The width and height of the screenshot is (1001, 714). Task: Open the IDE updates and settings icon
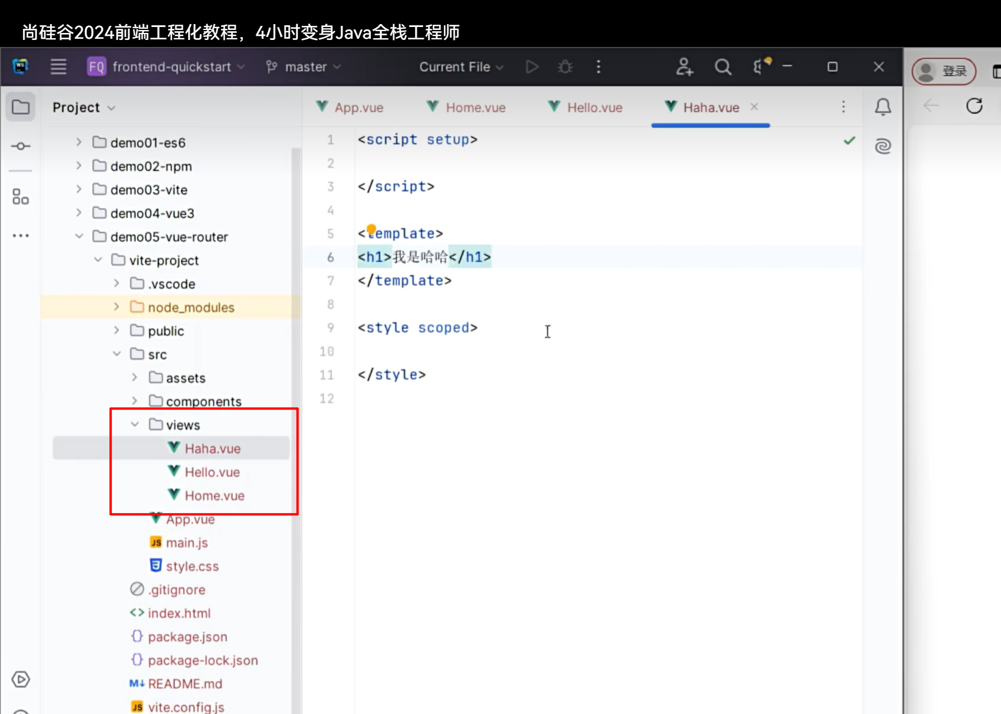coord(761,66)
